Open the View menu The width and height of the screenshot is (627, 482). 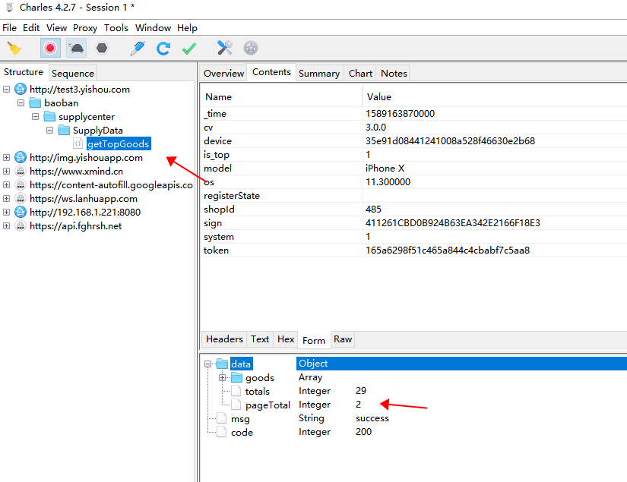[56, 28]
